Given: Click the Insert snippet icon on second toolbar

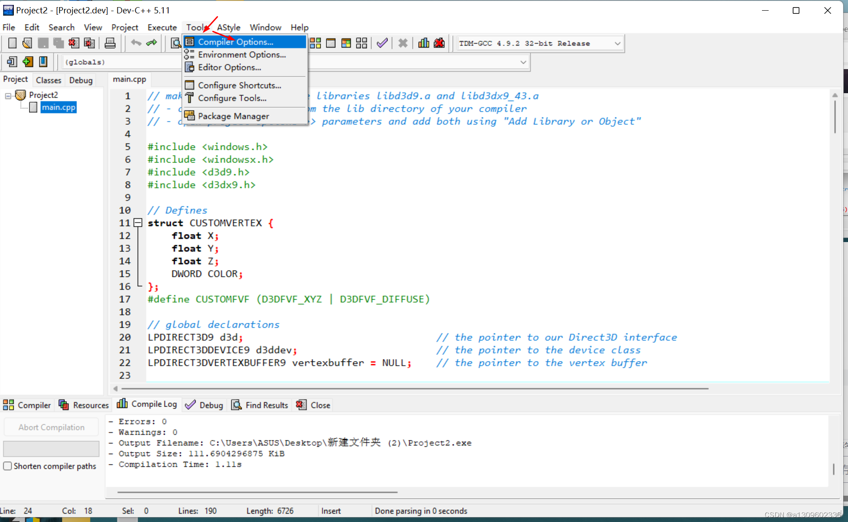Looking at the screenshot, I should [12, 62].
